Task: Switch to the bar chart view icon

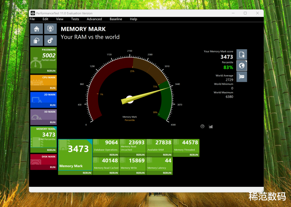Action: tap(210, 126)
